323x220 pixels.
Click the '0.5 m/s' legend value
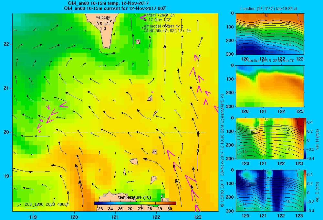click(x=103, y=24)
